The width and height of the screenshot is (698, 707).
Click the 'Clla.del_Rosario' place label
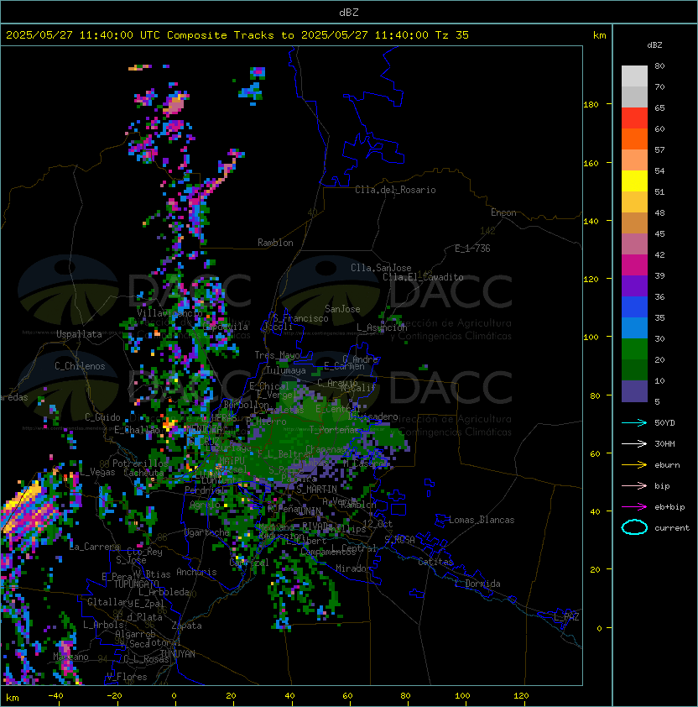(395, 190)
